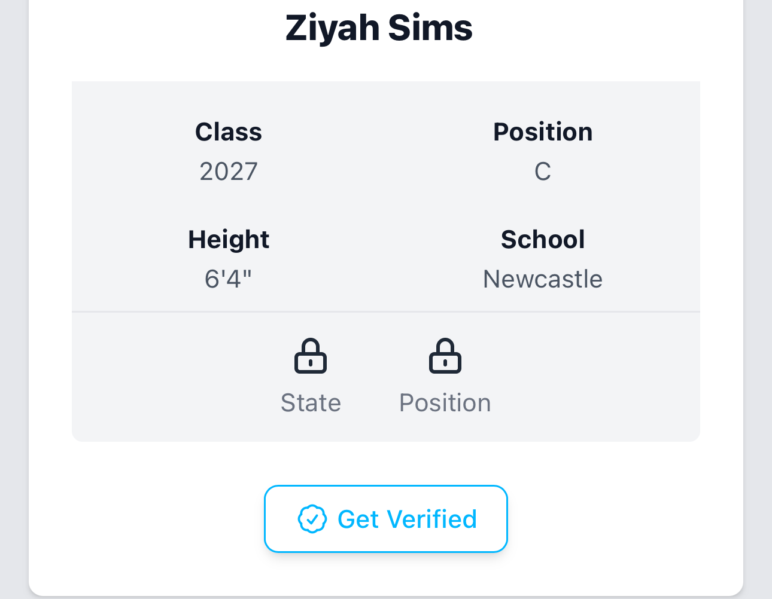Click the divider line above lock icons
The height and width of the screenshot is (599, 772).
(386, 311)
